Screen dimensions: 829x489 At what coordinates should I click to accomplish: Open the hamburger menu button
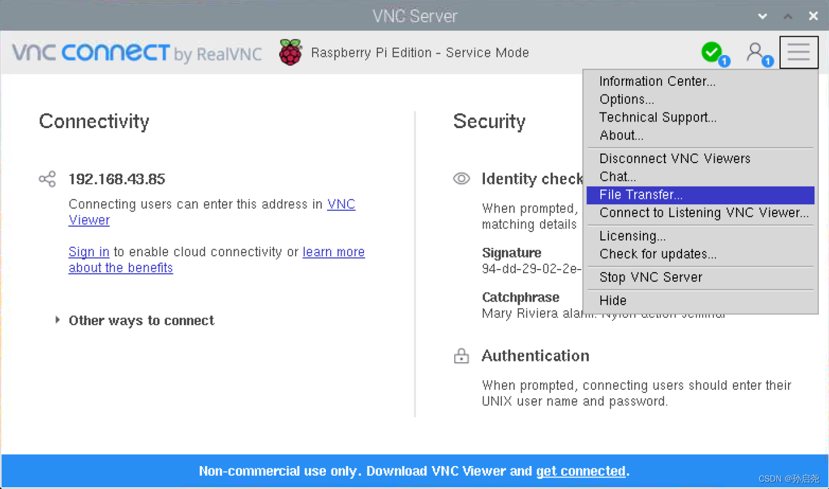click(798, 52)
